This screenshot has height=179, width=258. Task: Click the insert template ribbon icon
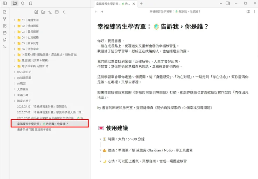[5, 40]
